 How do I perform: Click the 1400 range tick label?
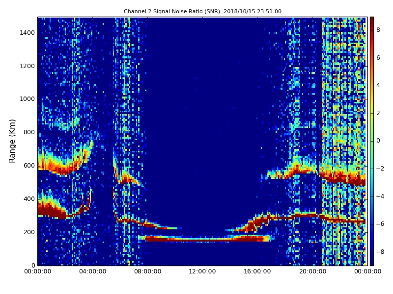point(27,33)
